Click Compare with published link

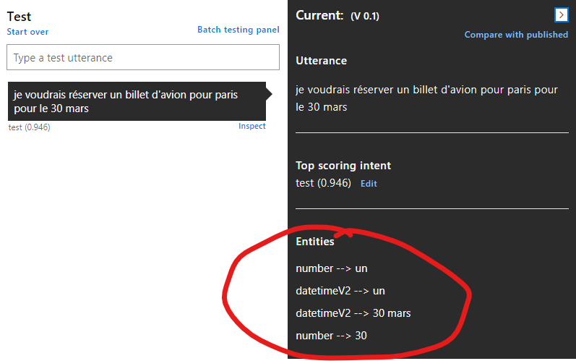pos(516,35)
